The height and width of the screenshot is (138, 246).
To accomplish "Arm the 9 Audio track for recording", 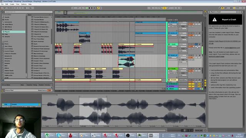I will coord(199,69).
